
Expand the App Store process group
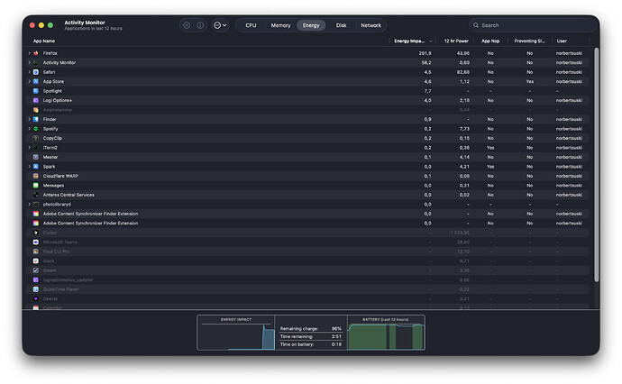[x=30, y=81]
